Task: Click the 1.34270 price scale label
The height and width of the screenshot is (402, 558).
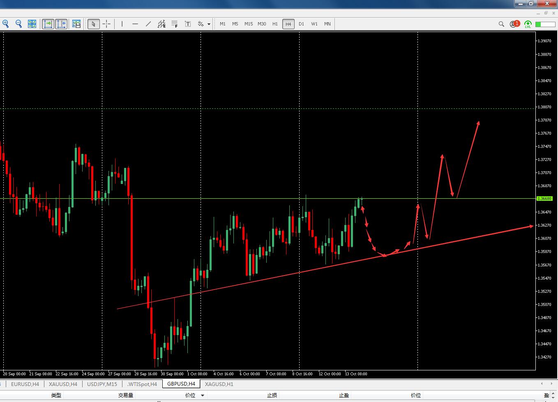Action: 545,357
